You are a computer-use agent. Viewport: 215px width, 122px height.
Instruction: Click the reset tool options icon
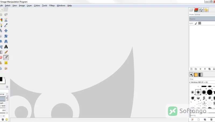tap(6, 120)
